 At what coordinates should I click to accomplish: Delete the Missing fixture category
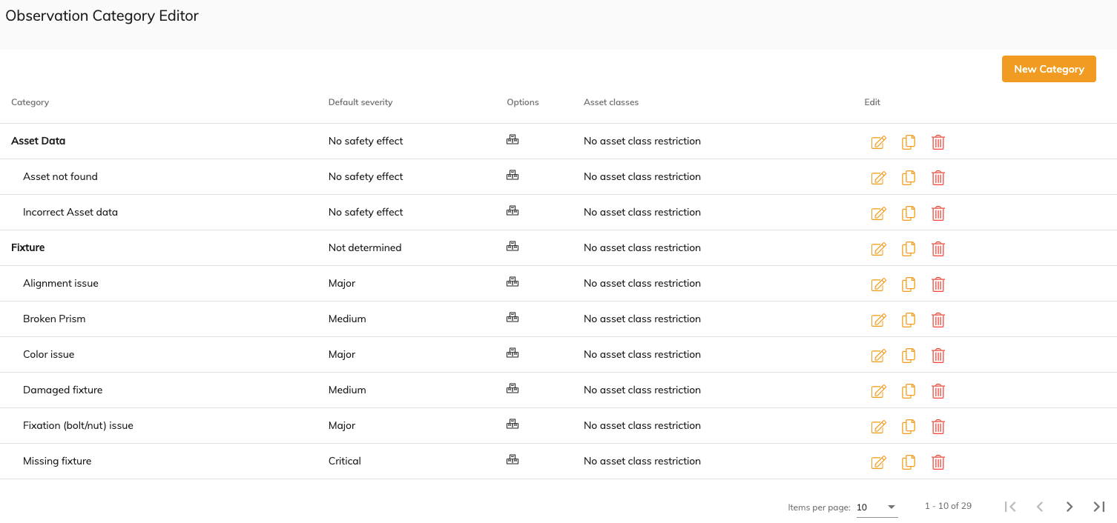938,462
